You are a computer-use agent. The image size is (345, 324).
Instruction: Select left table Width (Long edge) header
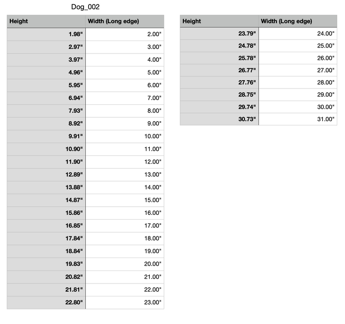(125, 21)
